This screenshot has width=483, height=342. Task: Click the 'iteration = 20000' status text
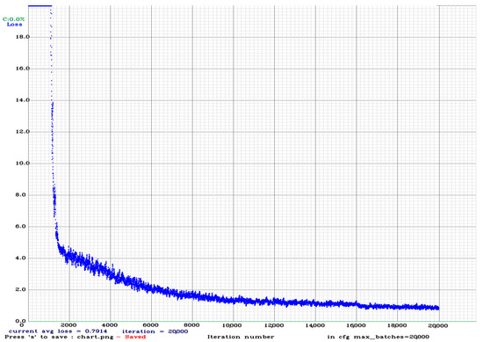tap(155, 331)
